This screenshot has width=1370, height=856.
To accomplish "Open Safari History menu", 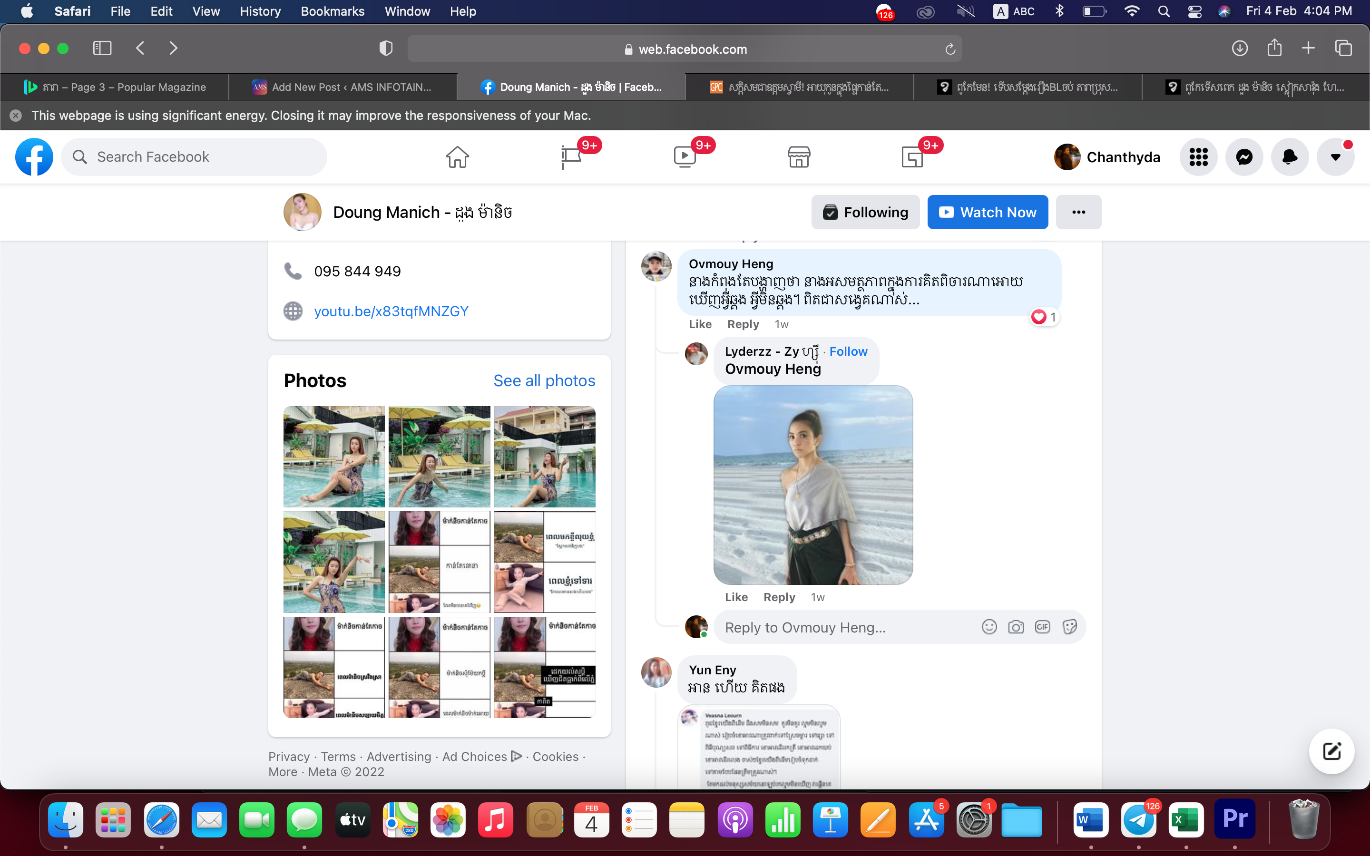I will (260, 11).
